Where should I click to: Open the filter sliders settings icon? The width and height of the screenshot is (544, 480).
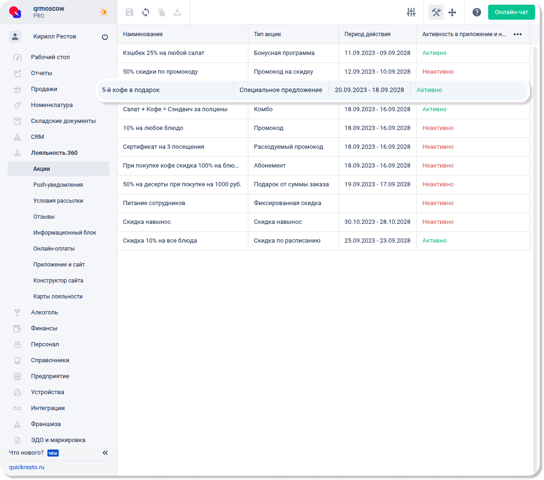411,13
